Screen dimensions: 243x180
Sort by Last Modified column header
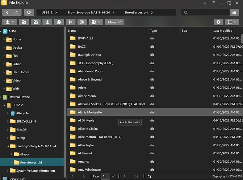tap(227, 31)
